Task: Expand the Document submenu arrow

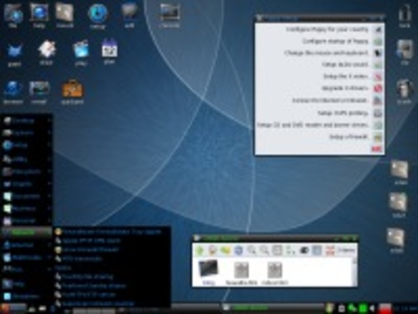Action: point(50,196)
